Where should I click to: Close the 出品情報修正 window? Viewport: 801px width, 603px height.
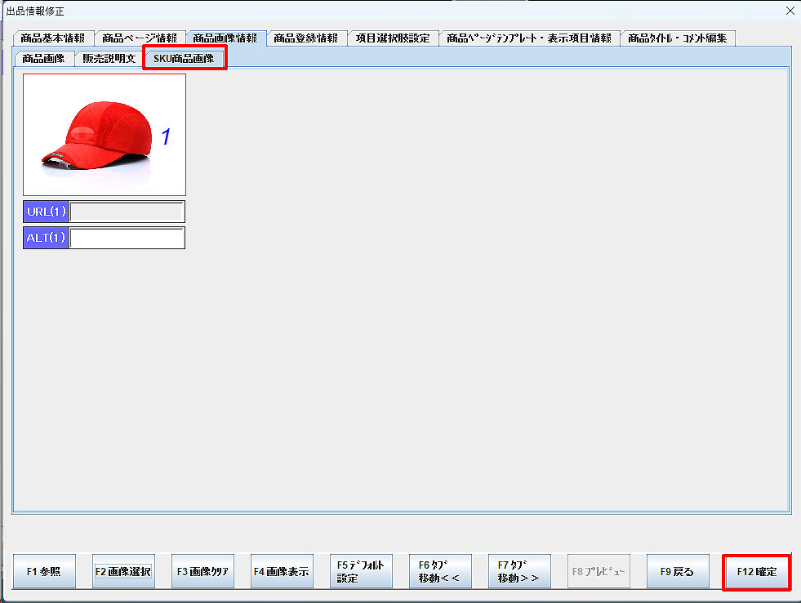pos(790,11)
